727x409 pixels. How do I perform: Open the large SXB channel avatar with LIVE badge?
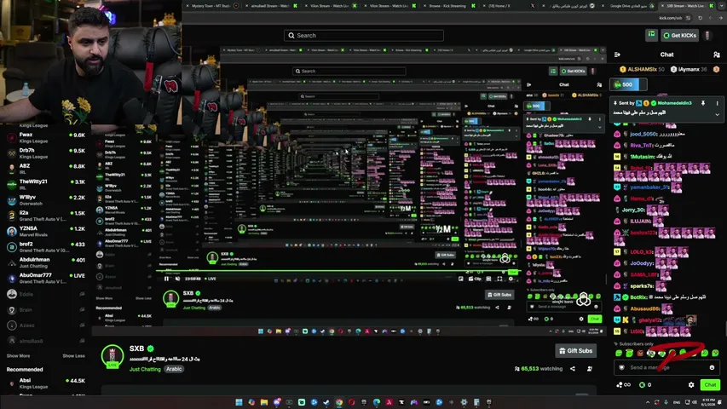113,357
